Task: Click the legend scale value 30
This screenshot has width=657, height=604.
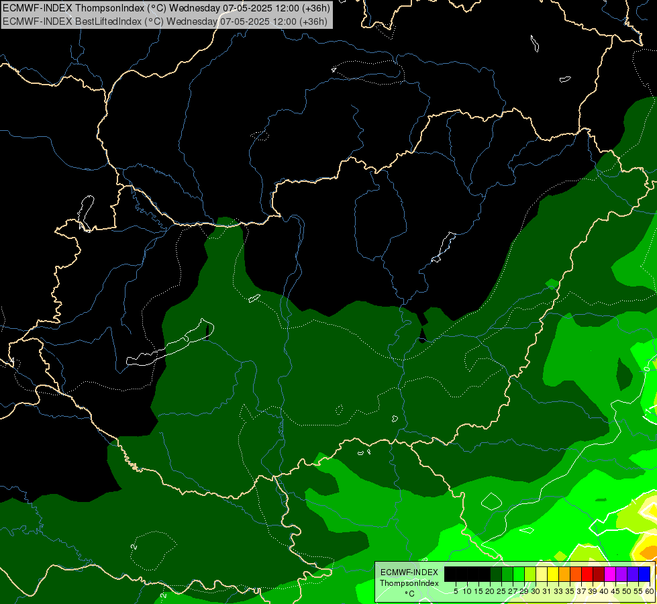Action: point(536,591)
